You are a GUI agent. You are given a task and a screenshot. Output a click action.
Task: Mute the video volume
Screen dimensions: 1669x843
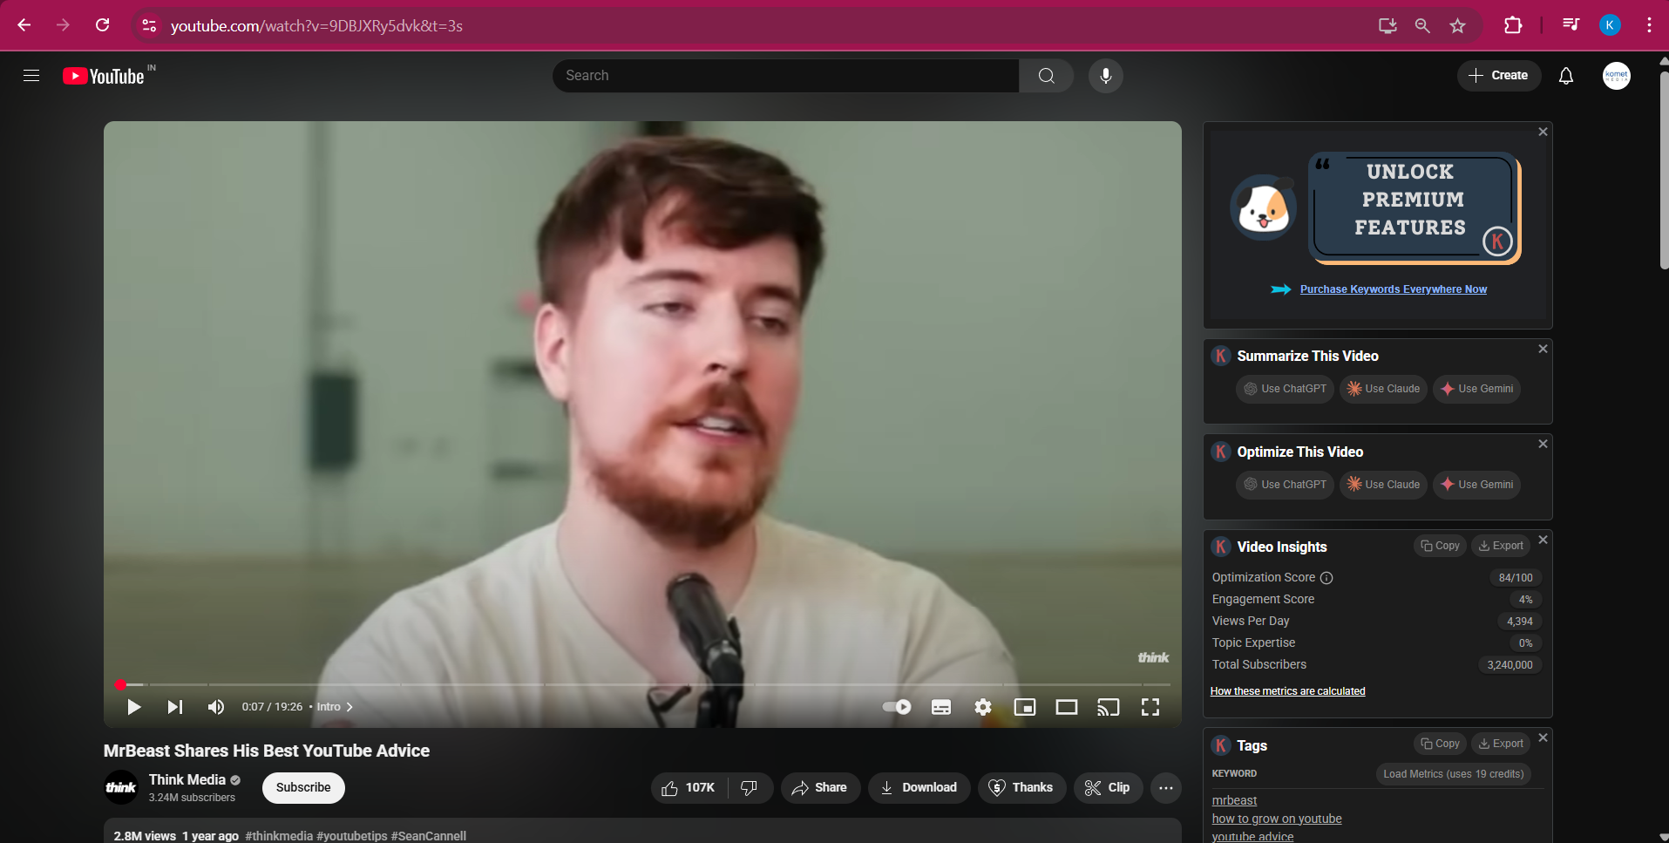click(x=216, y=707)
